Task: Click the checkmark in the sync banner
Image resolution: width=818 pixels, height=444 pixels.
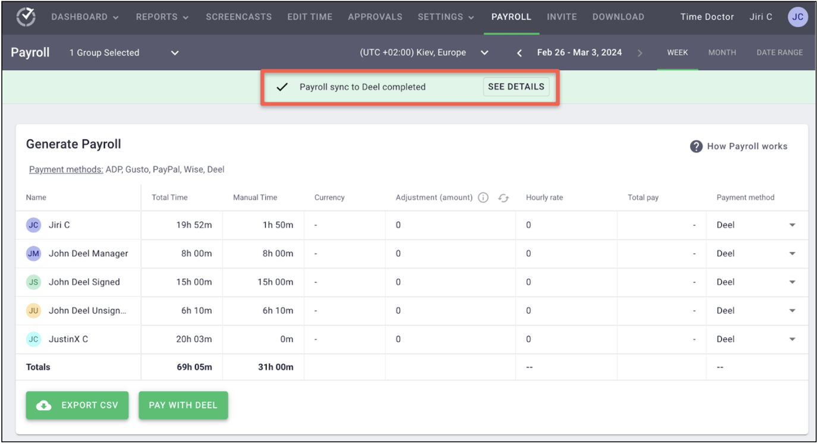Action: (281, 87)
